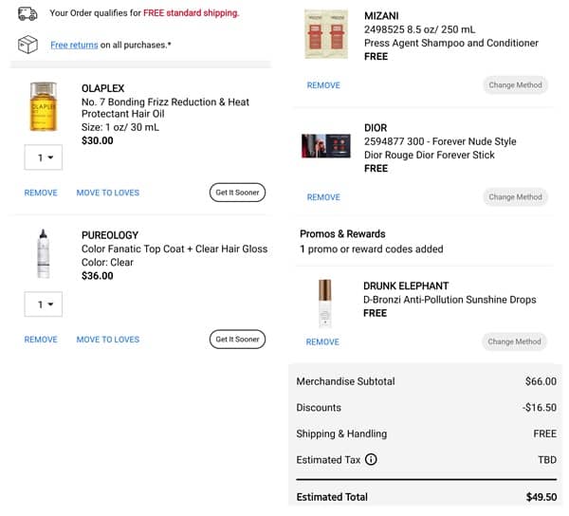
Task: Move Olaplex hair oil to Loves
Action: coord(107,193)
